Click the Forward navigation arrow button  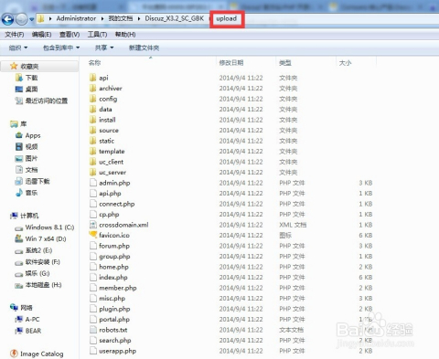22,19
